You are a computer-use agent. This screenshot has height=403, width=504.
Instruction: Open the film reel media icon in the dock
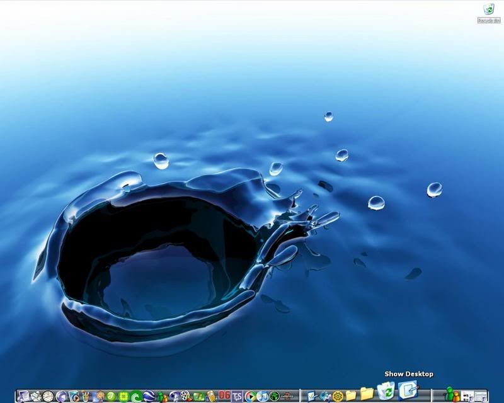(185, 395)
